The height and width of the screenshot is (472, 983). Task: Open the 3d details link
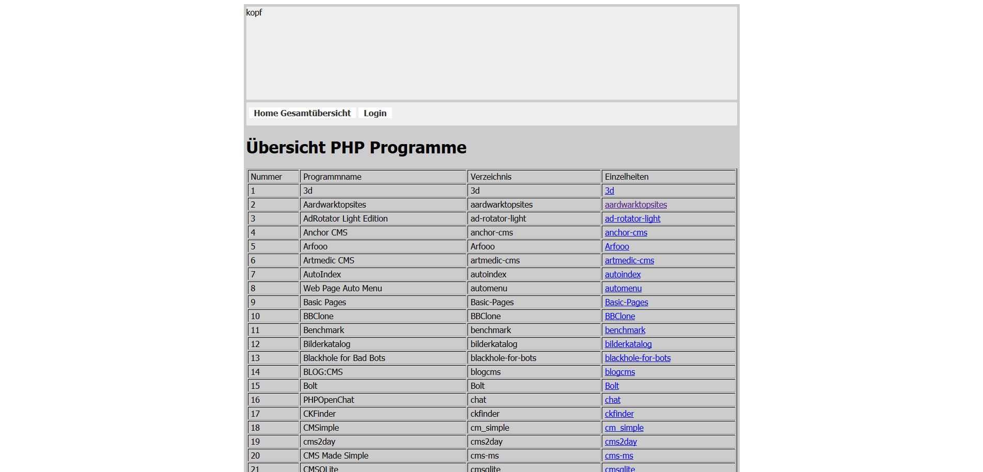pos(608,191)
